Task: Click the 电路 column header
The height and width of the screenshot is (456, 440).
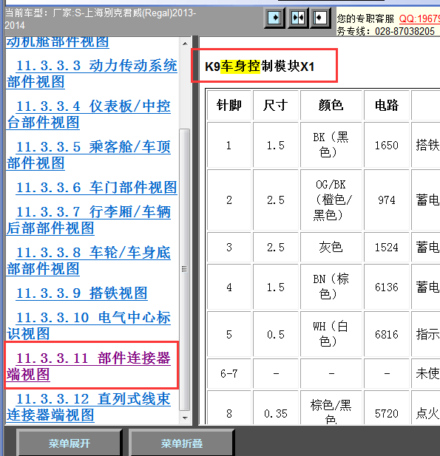Action: [x=387, y=105]
